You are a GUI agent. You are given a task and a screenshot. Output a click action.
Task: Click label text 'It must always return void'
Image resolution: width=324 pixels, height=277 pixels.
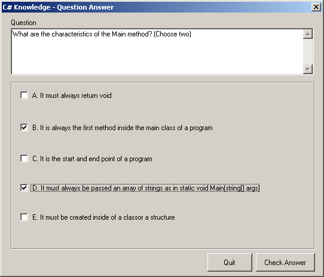76,96
